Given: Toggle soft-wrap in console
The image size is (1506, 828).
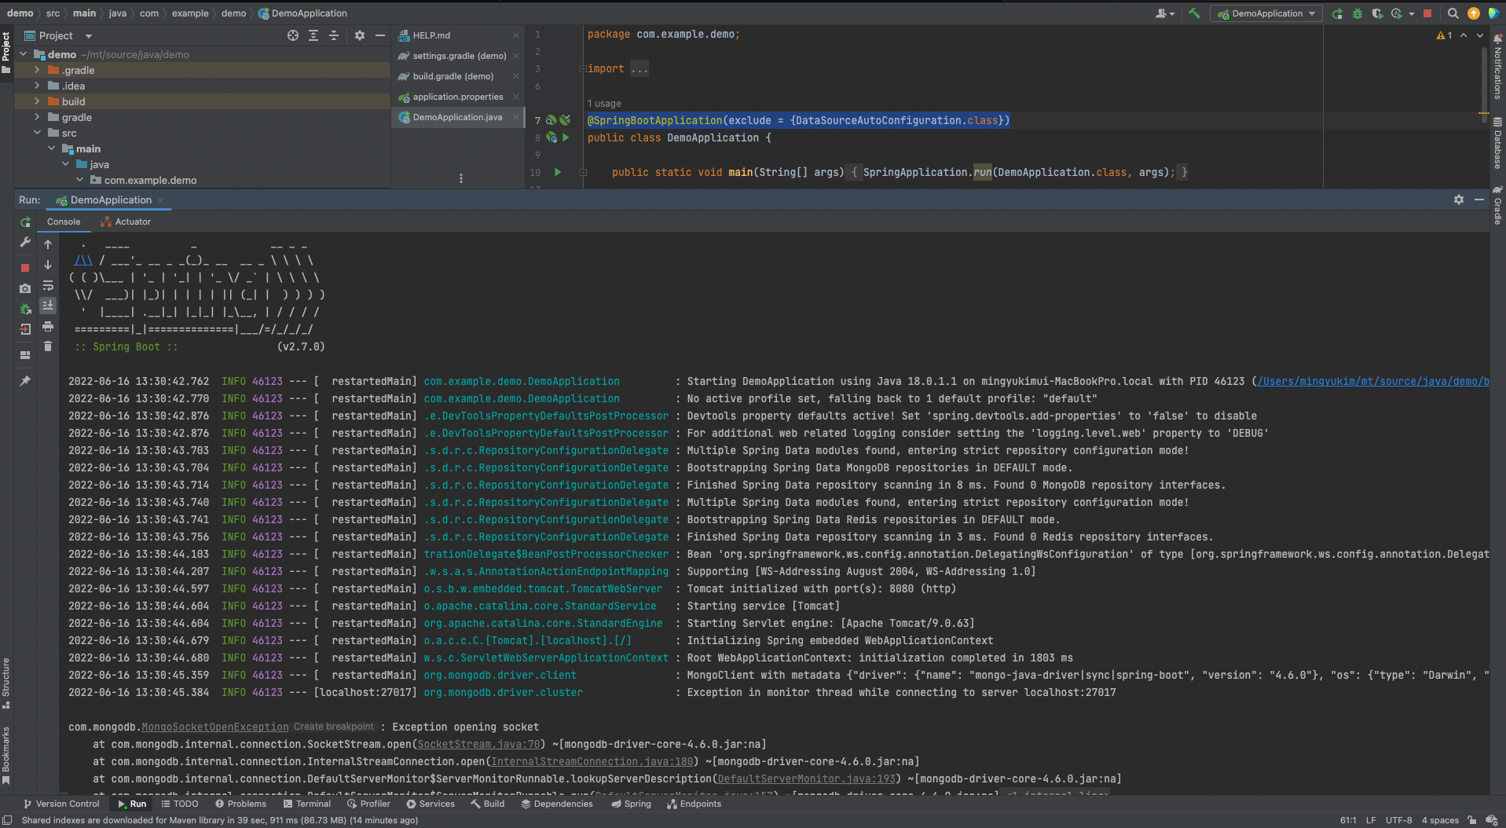Looking at the screenshot, I should tap(48, 285).
